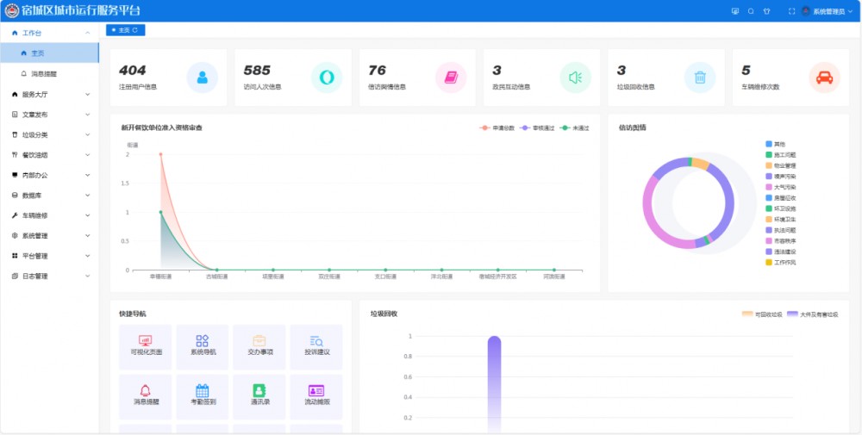Toggle 物业管理 in the 信访舆情 legend

(x=781, y=165)
